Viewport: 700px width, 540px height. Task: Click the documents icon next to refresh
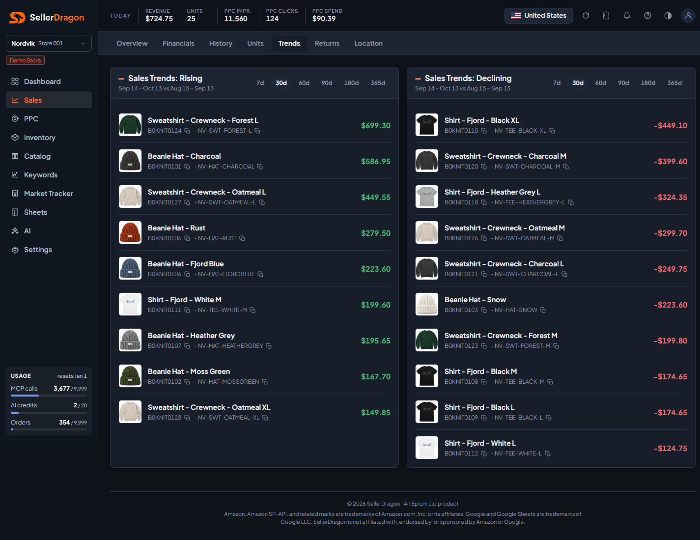(x=606, y=16)
